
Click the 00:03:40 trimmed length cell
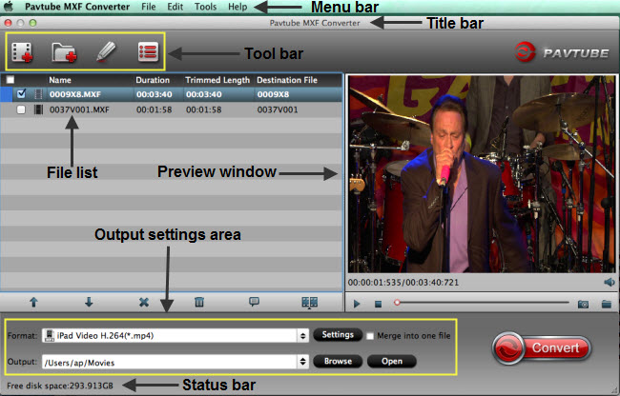[x=203, y=94]
